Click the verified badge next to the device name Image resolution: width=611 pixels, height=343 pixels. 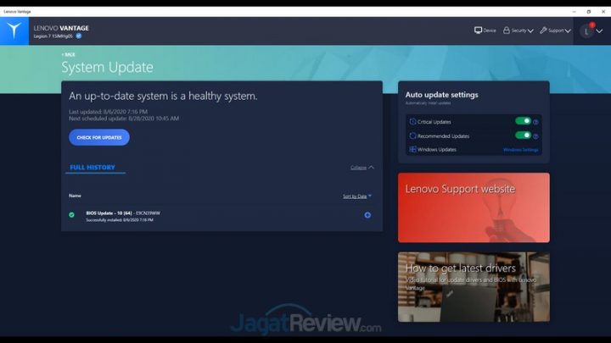79,36
